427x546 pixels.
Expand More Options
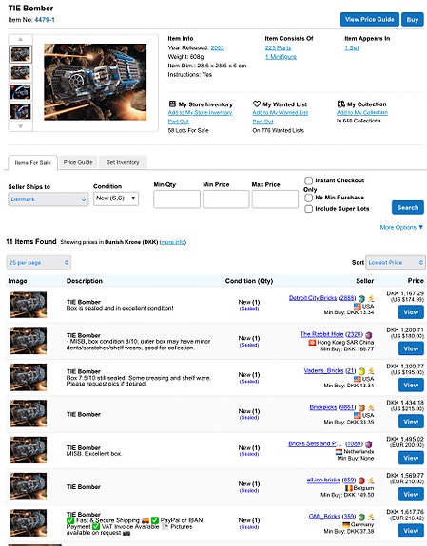click(401, 227)
